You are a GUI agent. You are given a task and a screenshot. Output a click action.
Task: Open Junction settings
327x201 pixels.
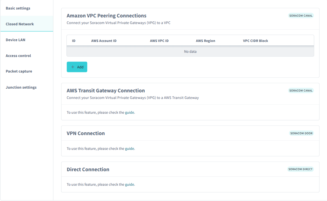21,87
